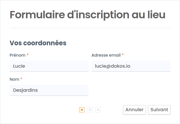
Task: Select the first orange step indicator
Action: coord(82,110)
